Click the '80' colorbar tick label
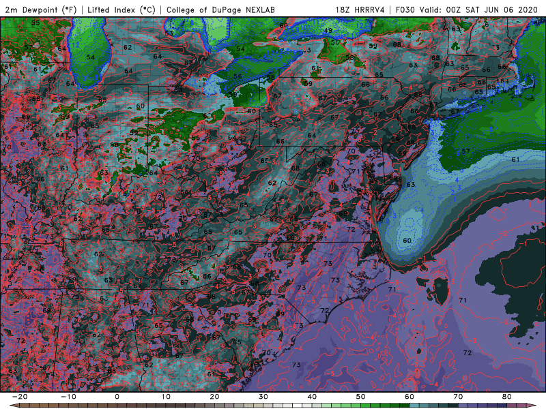This screenshot has height=409, width=546. pos(507,397)
